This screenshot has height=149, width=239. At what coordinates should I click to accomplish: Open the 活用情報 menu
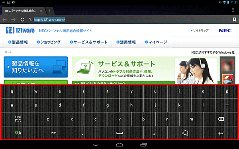126,42
